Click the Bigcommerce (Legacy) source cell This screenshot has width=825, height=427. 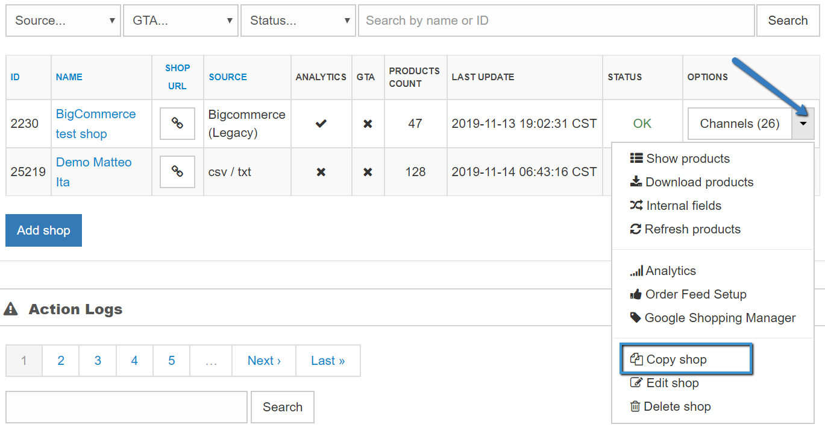(247, 124)
